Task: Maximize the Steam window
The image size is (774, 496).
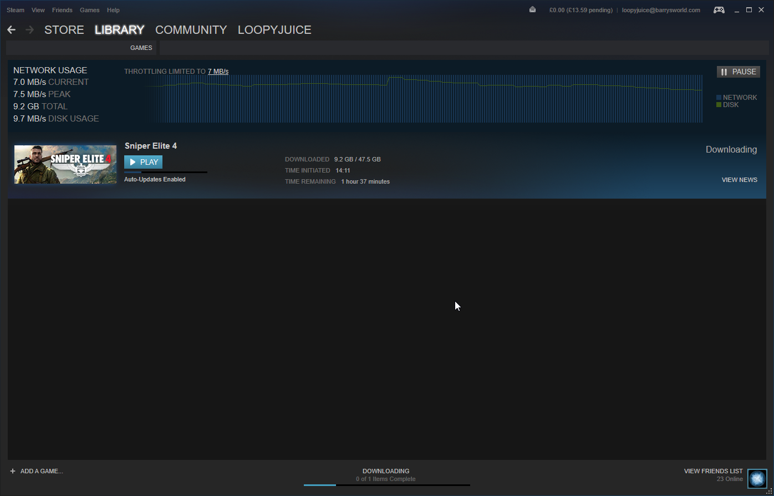Action: 749,10
